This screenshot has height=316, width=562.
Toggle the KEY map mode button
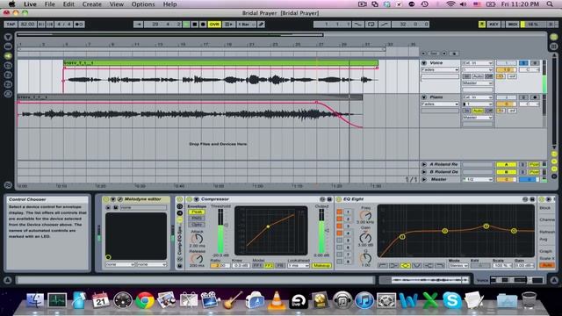click(x=494, y=25)
